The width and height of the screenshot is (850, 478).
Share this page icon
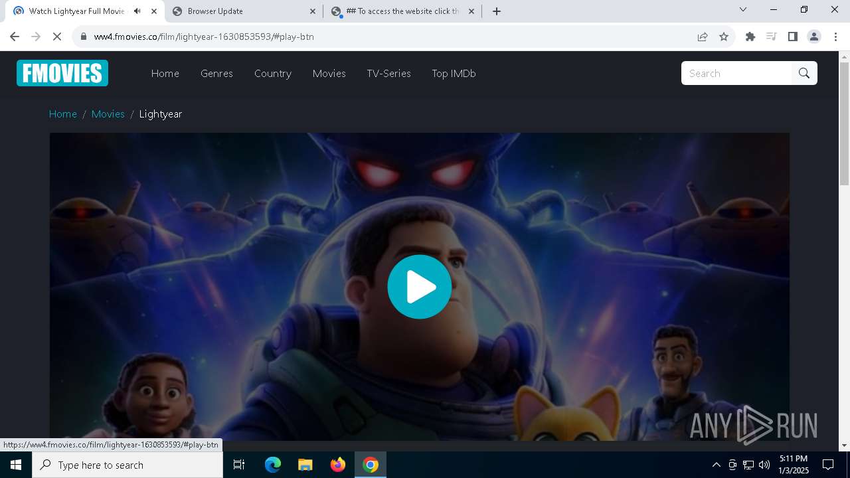703,37
